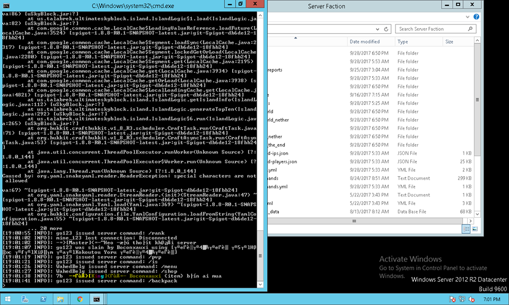Open PowerShell from the taskbar
Screen dimensions: 509x305
click(43, 299)
